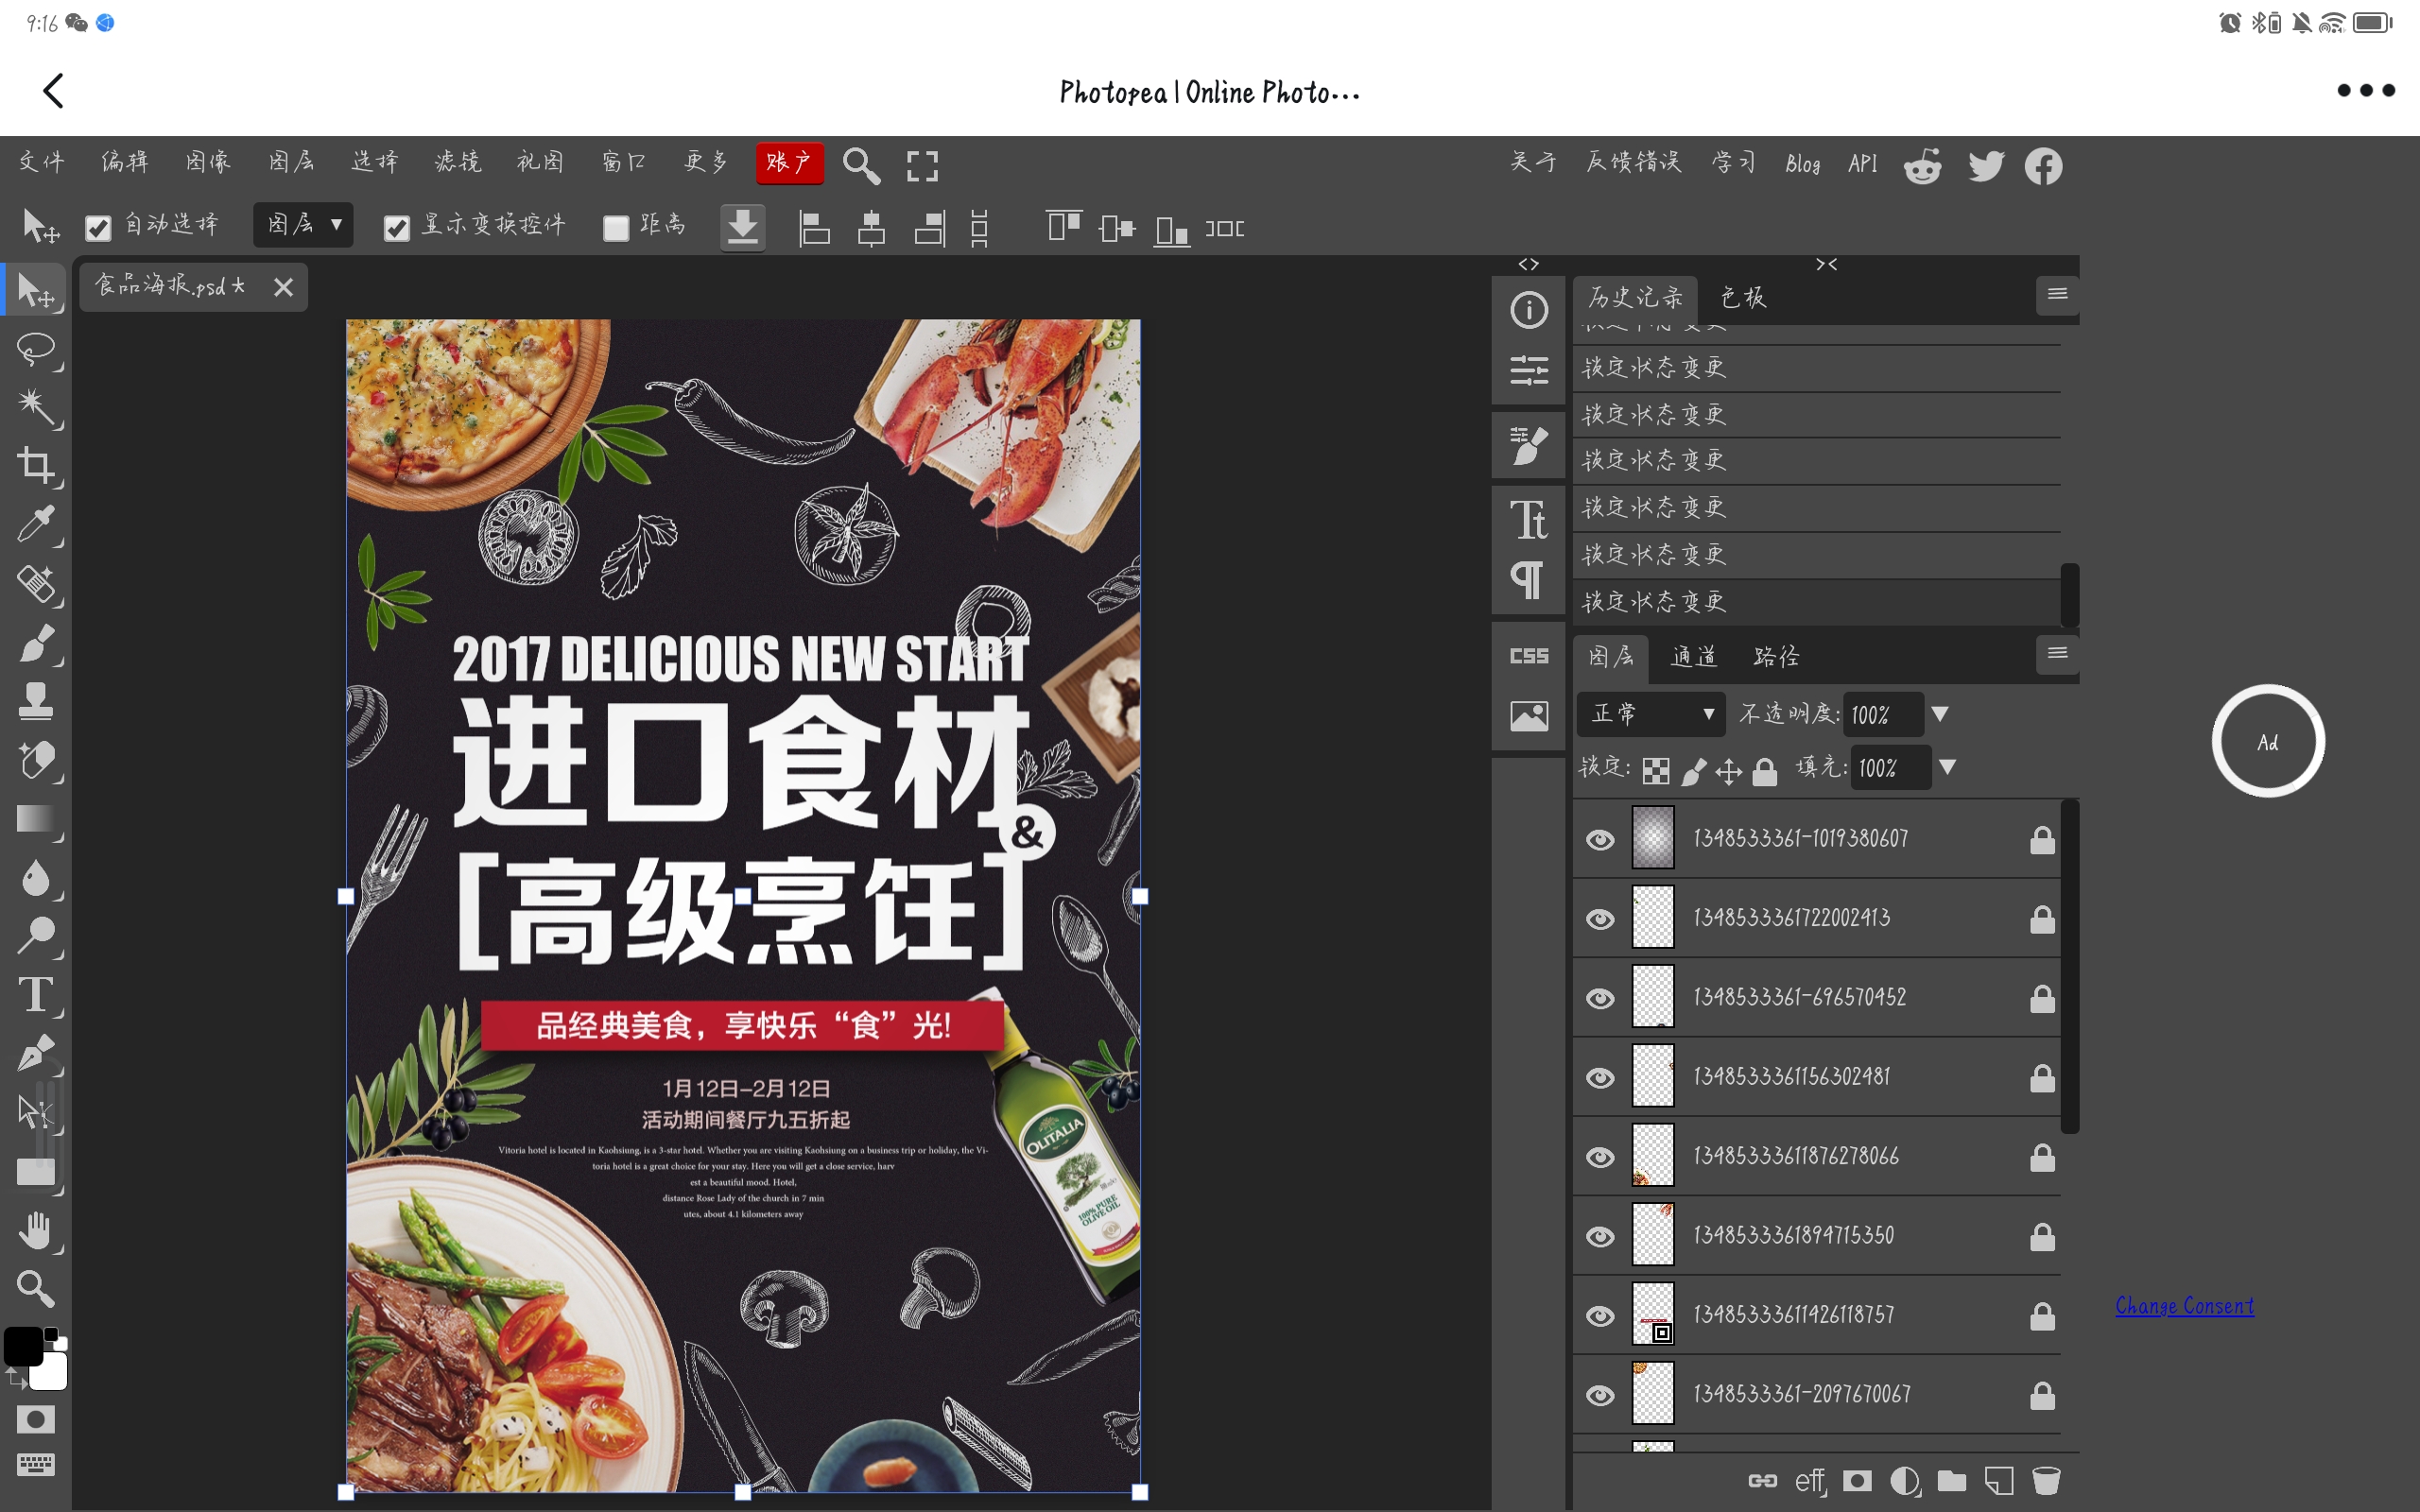2420x1512 pixels.
Task: Select the Magic Wand tool
Action: pos(36,407)
